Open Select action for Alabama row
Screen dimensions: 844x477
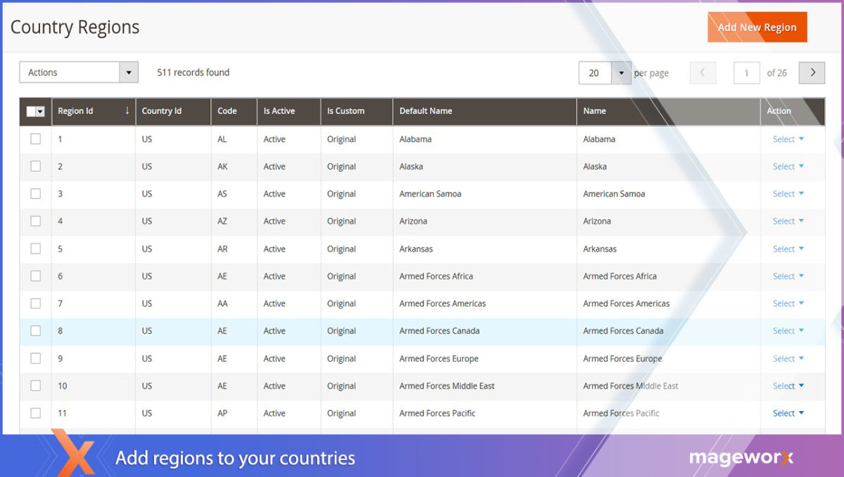(788, 139)
